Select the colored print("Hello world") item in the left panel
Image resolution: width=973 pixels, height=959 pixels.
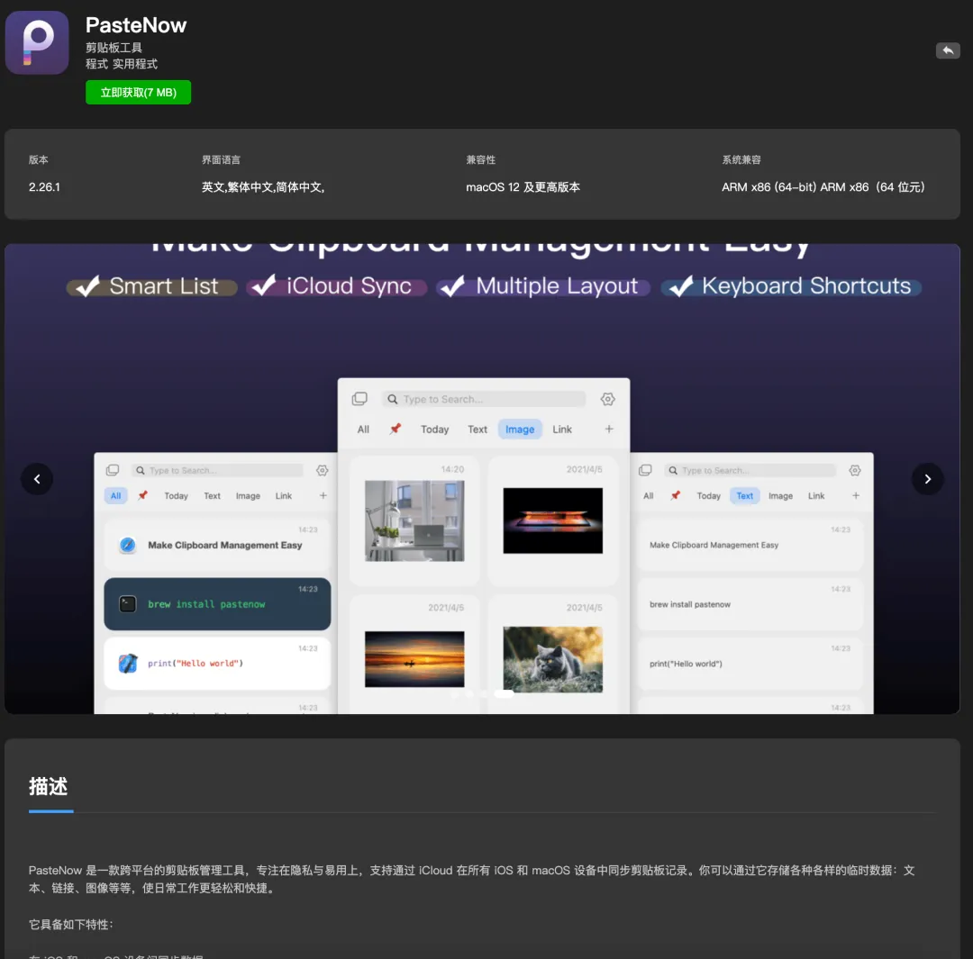pyautogui.click(x=217, y=663)
